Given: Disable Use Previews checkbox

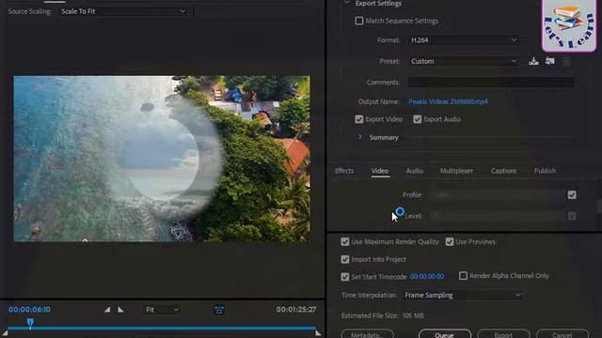Looking at the screenshot, I should click(x=450, y=242).
